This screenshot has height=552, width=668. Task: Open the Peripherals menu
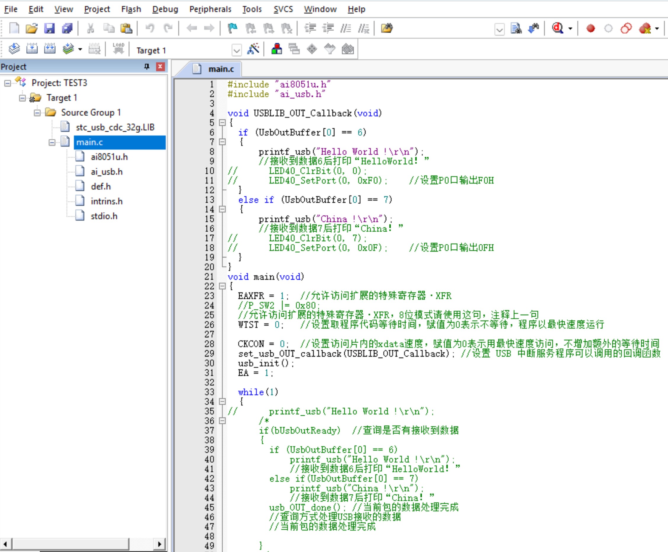click(x=210, y=9)
